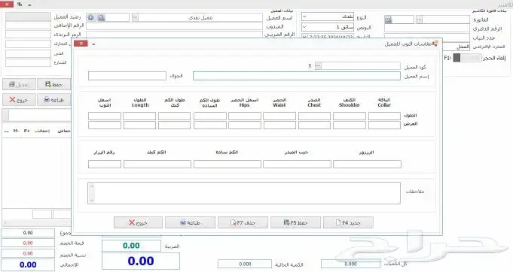Viewport: 513px width, 272px height.
Task: Click خروج exit button in main invoice window
Action: point(19,100)
